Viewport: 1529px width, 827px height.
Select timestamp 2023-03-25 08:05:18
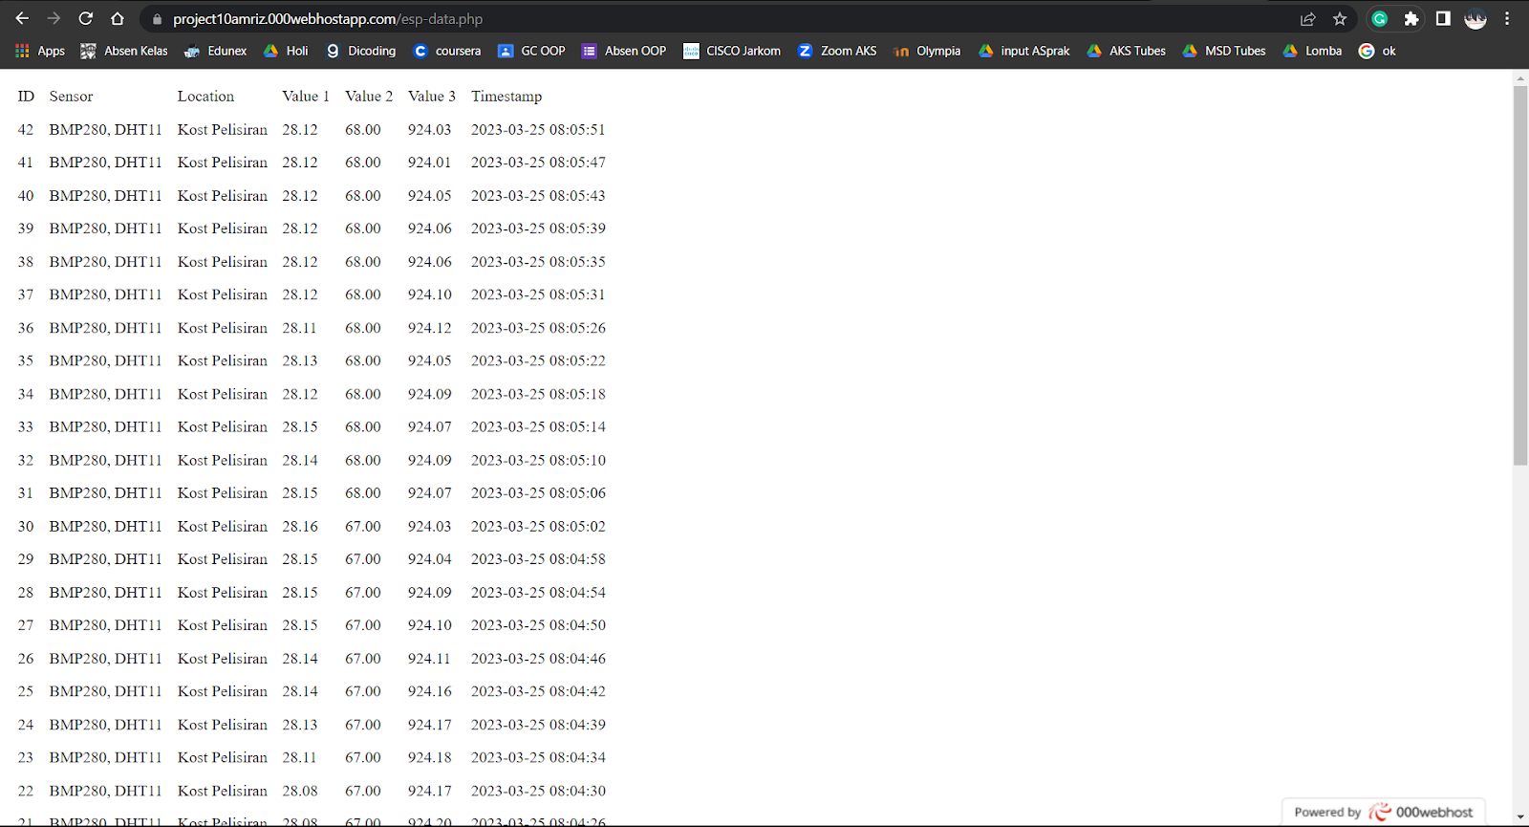coord(538,394)
